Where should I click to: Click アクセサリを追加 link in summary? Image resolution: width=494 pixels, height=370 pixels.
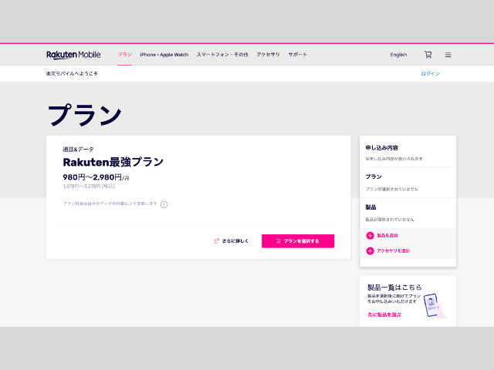[x=393, y=251]
